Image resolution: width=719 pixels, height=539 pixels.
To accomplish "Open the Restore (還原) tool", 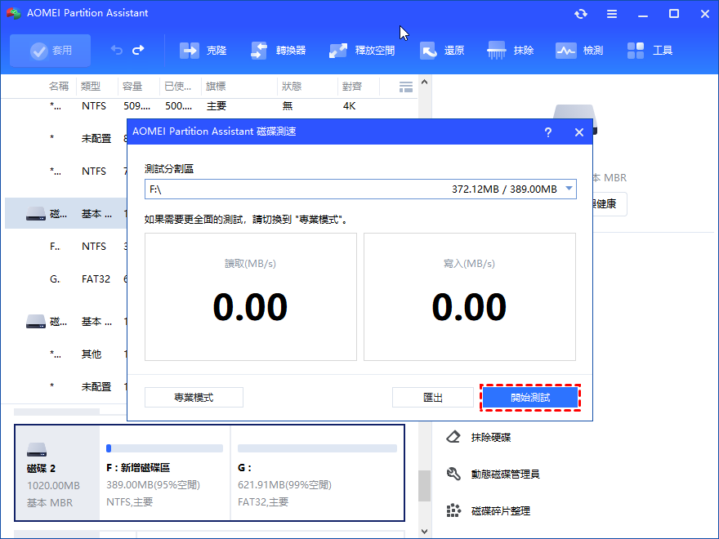I will coord(442,51).
